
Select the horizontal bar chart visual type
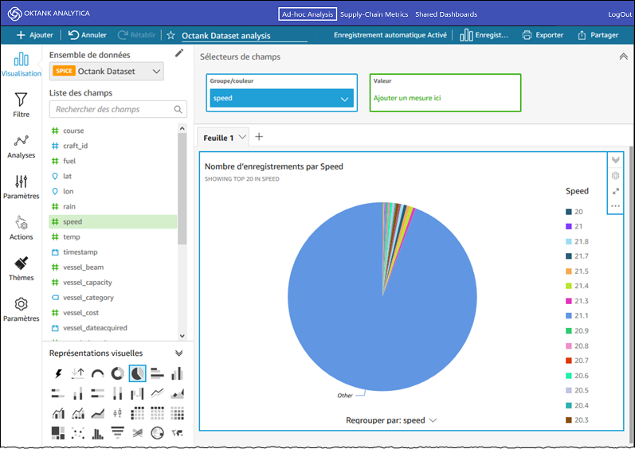[157, 373]
